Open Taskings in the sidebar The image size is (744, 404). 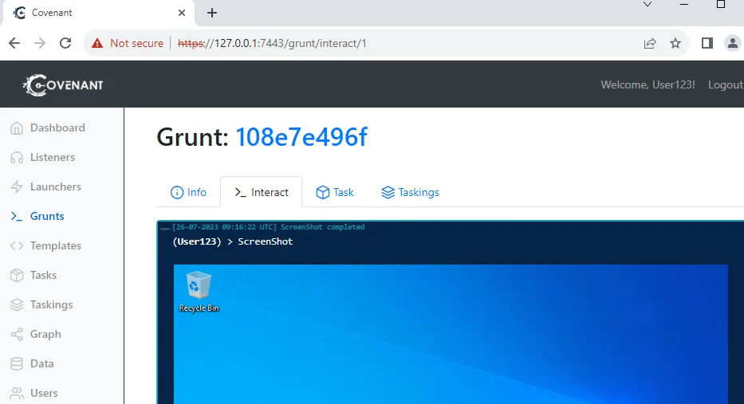[x=41, y=304]
